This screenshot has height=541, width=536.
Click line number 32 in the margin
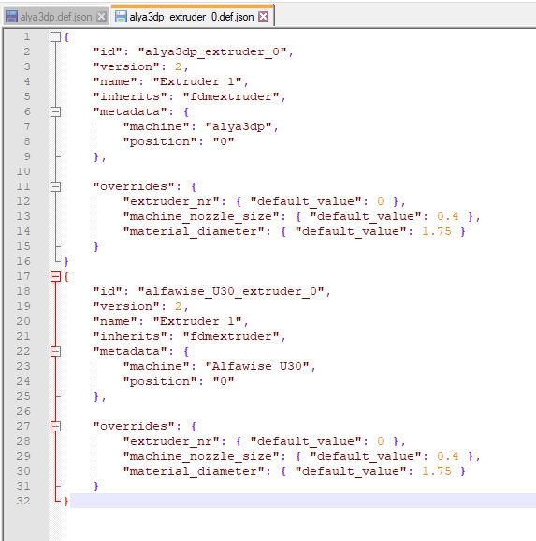point(23,501)
